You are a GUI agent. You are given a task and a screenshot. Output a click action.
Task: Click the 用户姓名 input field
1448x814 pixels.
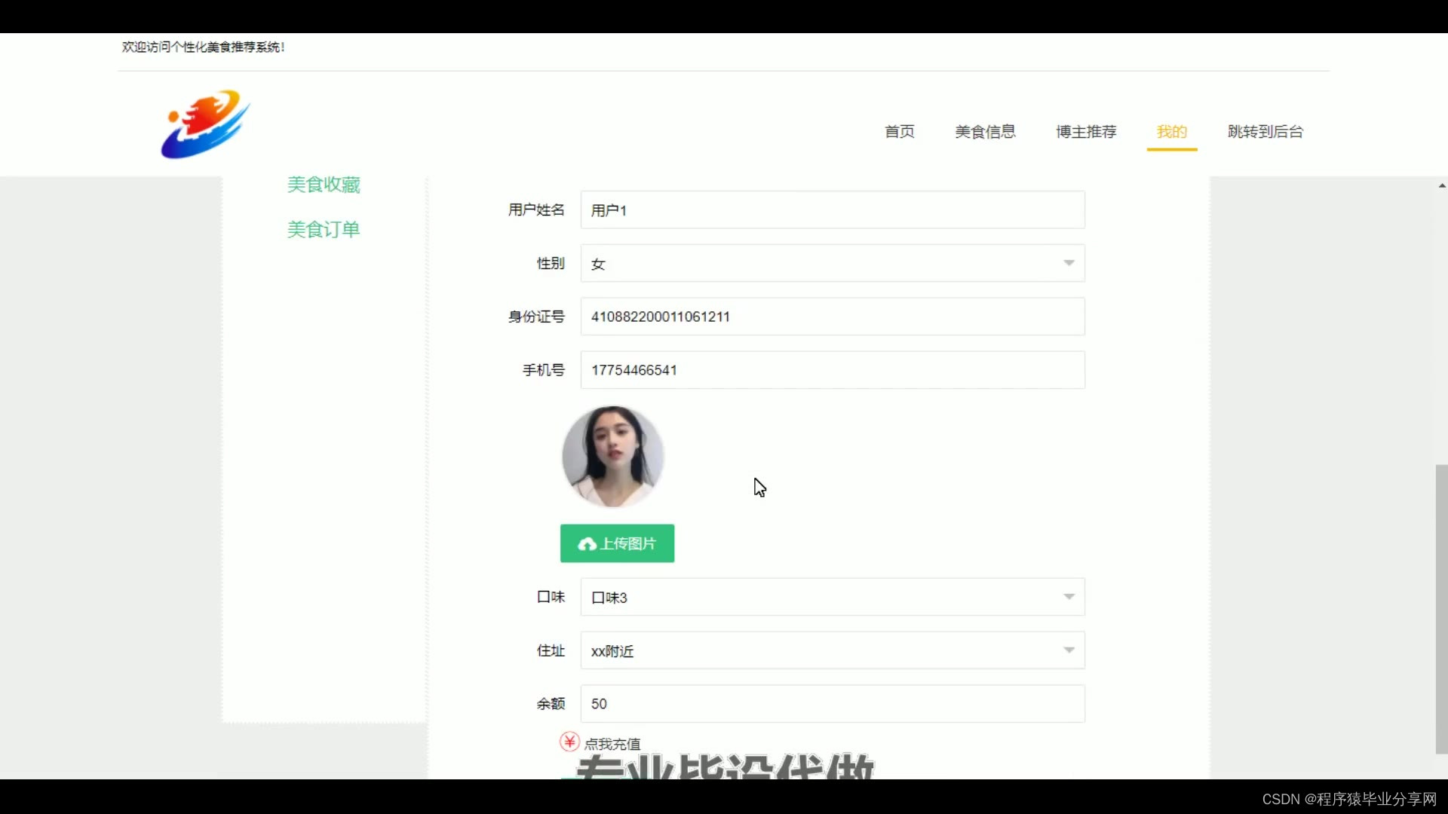click(x=832, y=210)
